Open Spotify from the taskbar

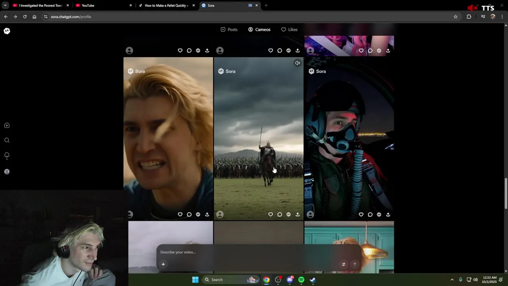[301, 280]
